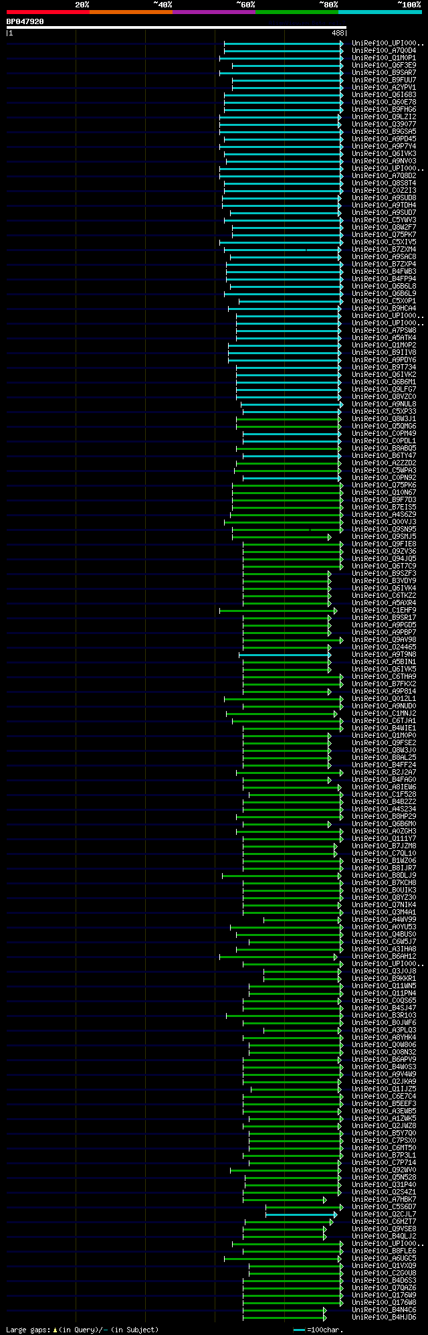Click the query end position 488
This screenshot has height=1335, width=428.
coord(338,33)
